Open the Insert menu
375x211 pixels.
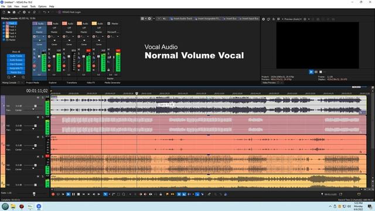[x=25, y=6]
